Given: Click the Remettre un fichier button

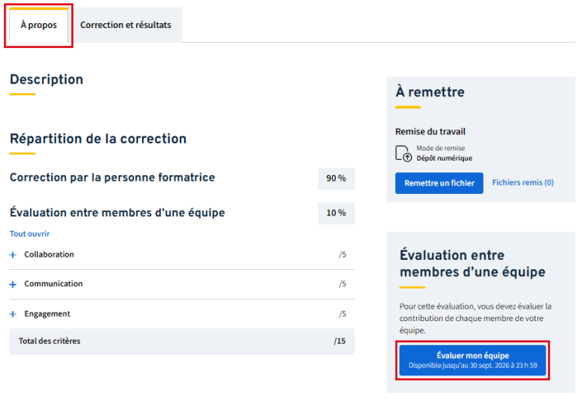Looking at the screenshot, I should (439, 183).
